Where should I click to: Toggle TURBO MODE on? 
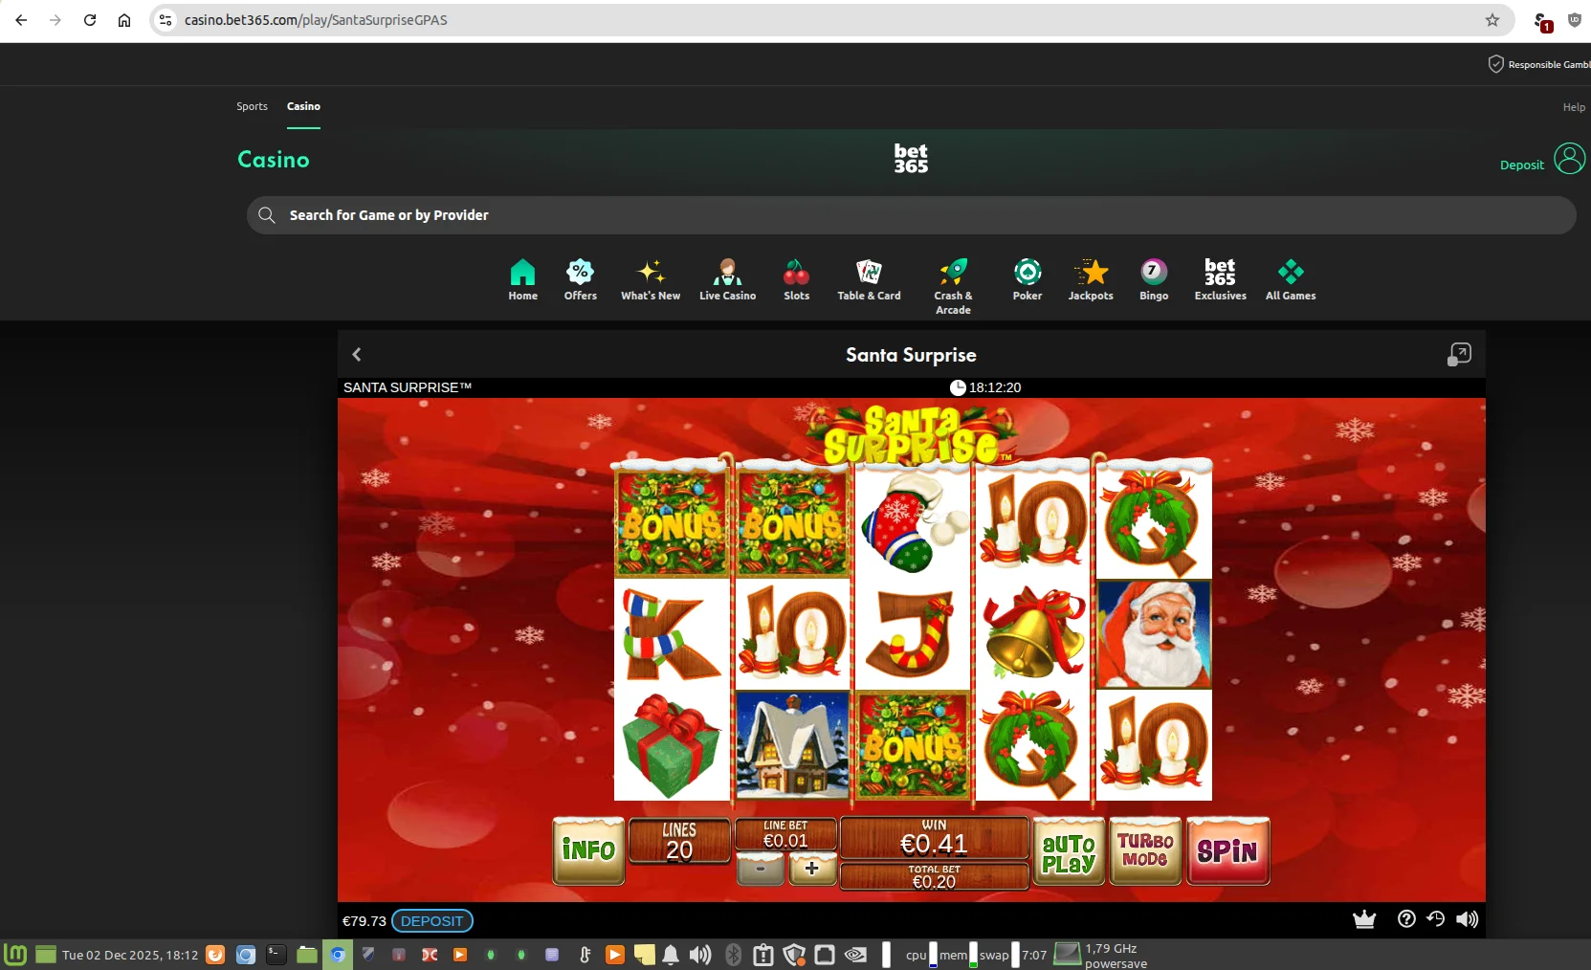tap(1145, 850)
